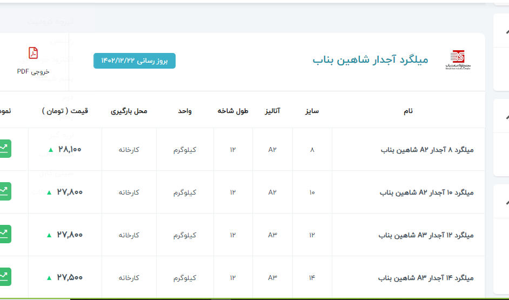Screen dimensions: 509x300
Task: Open price chart for میلگرد 10 آجدار A2 row
Action: [x=4, y=191]
